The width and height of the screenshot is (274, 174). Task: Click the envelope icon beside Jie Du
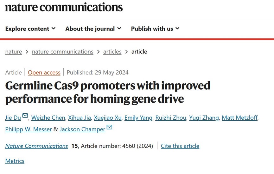click(25, 116)
